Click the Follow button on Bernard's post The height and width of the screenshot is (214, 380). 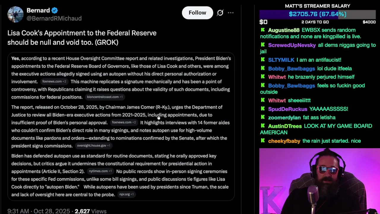(197, 13)
